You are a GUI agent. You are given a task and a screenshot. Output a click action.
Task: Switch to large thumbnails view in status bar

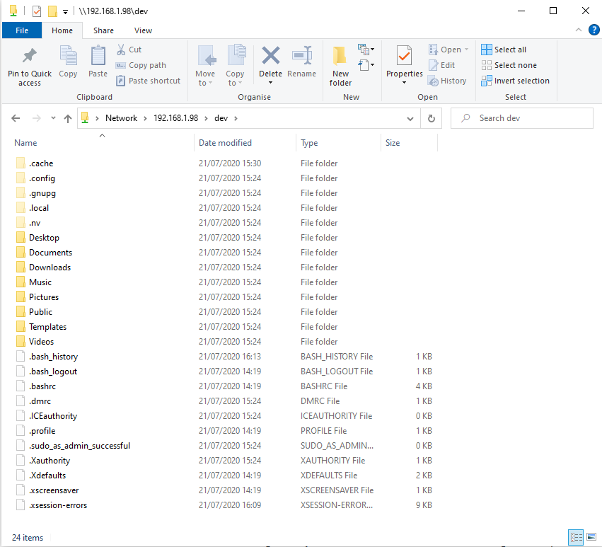(x=591, y=537)
